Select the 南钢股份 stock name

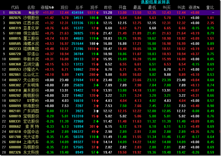[x=31, y=96]
